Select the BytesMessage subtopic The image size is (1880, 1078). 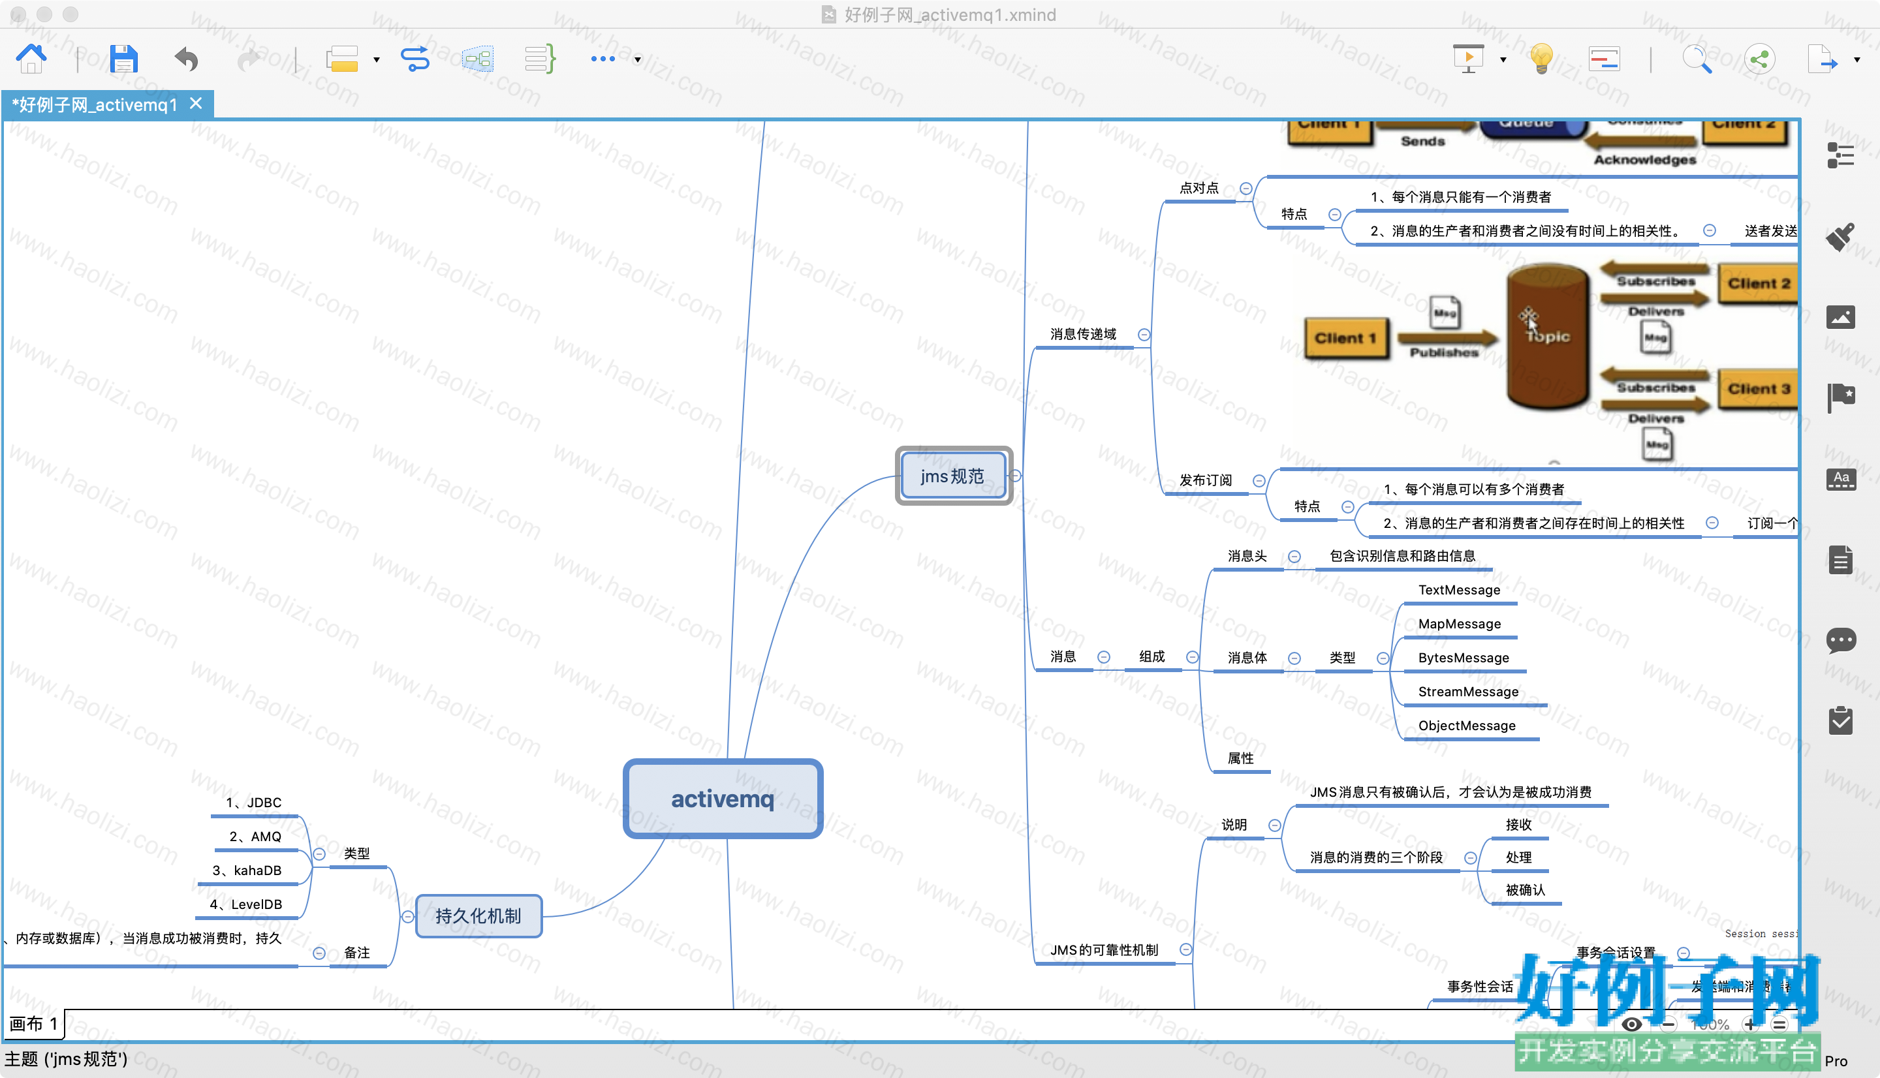click(1464, 658)
